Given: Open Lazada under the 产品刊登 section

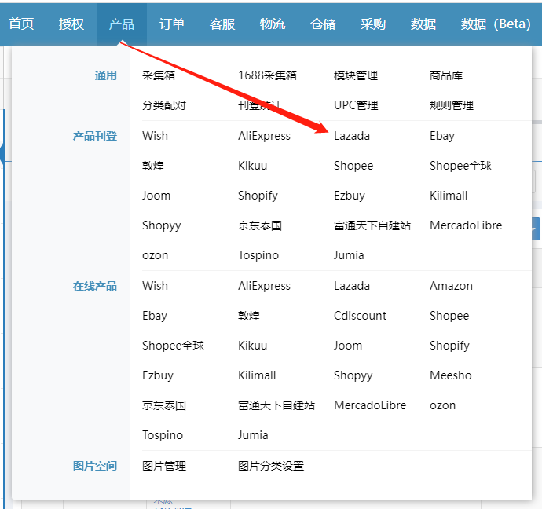Looking at the screenshot, I should click(351, 136).
